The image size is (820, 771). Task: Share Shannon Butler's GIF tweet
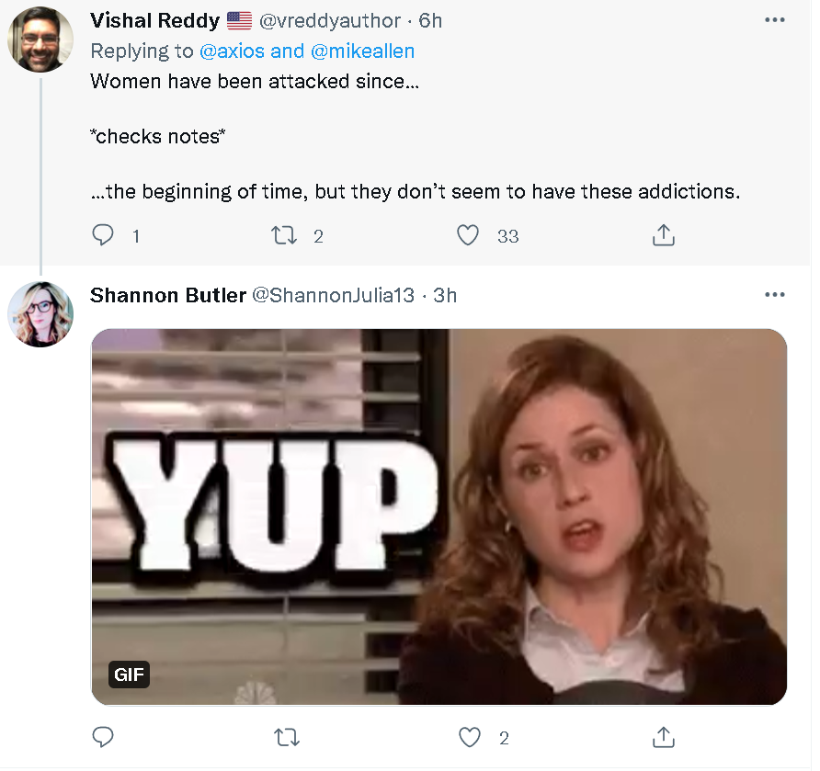tap(663, 737)
